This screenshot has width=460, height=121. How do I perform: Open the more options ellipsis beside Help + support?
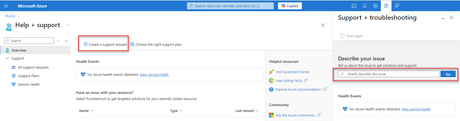[69, 25]
